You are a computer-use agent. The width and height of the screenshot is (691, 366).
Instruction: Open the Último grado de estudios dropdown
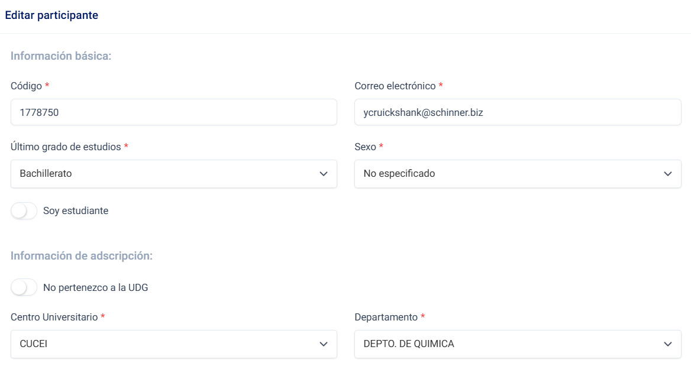tap(166, 174)
